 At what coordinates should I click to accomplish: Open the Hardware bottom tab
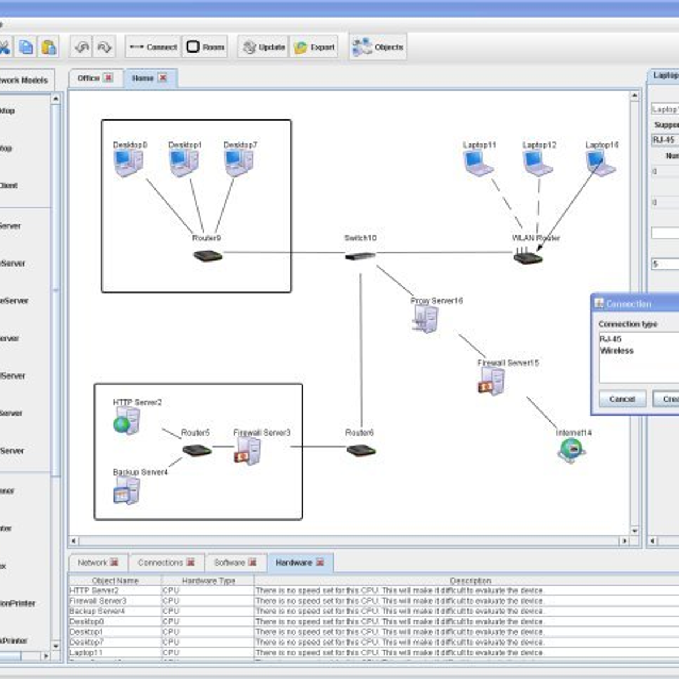click(294, 562)
